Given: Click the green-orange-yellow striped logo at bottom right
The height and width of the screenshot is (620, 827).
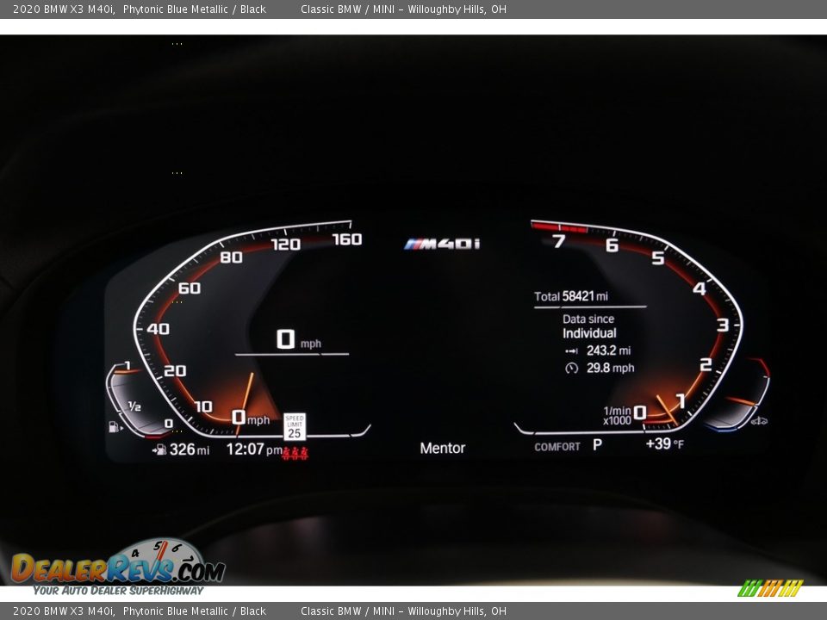Looking at the screenshot, I should 770,588.
